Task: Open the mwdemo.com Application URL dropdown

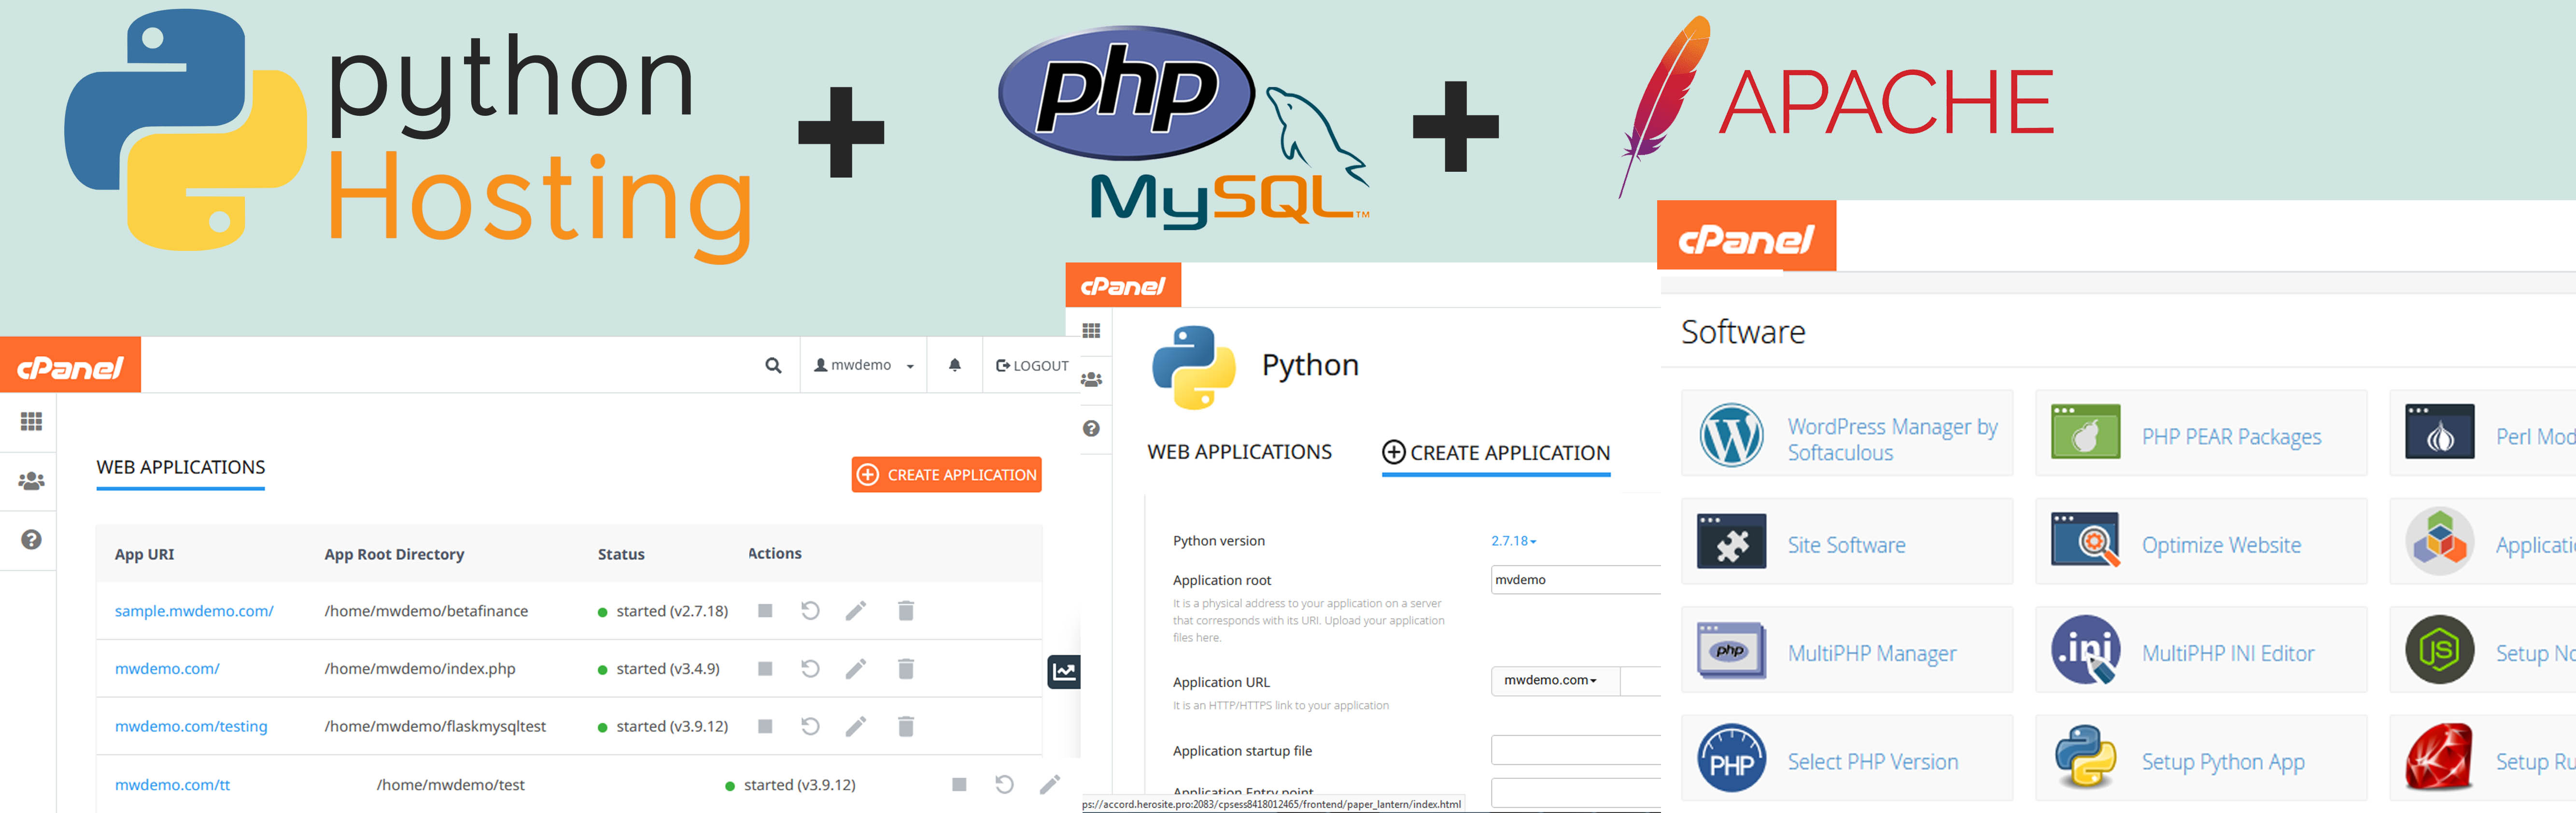Action: (1554, 680)
